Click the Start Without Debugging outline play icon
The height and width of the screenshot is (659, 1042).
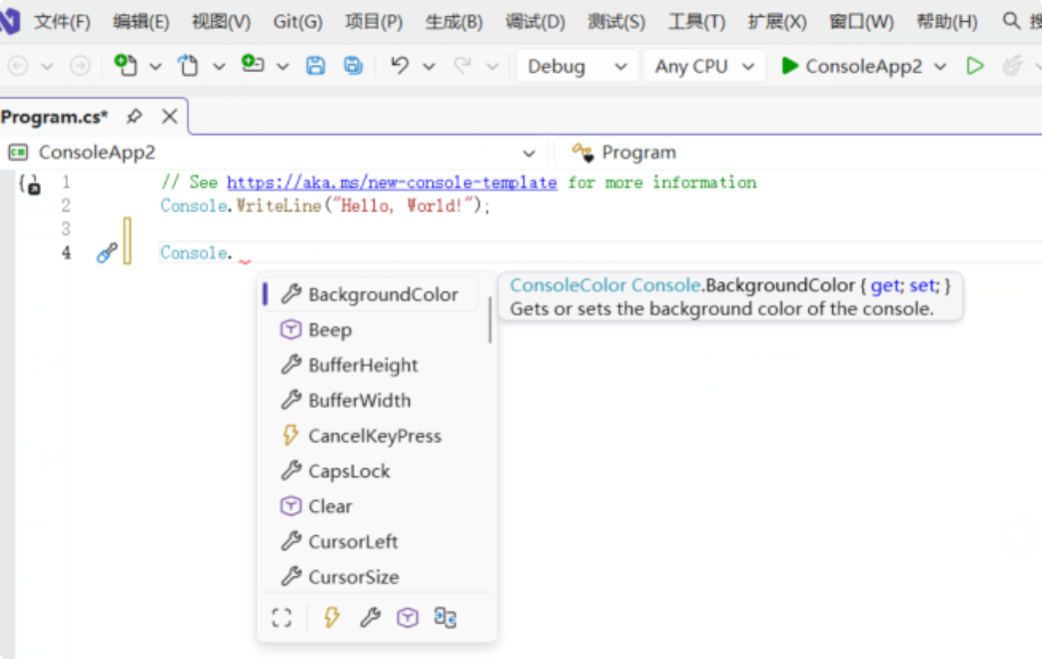click(974, 66)
